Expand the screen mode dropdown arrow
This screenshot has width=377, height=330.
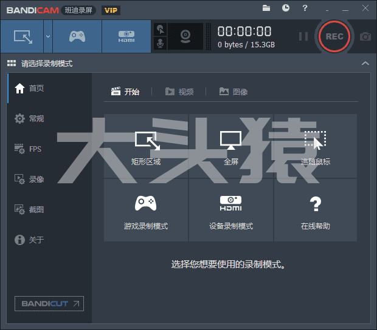pyautogui.click(x=48, y=36)
